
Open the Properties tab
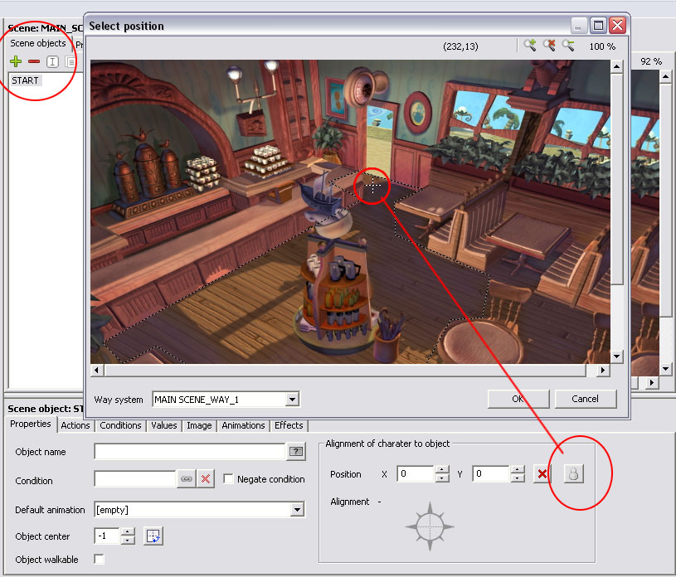point(30,424)
